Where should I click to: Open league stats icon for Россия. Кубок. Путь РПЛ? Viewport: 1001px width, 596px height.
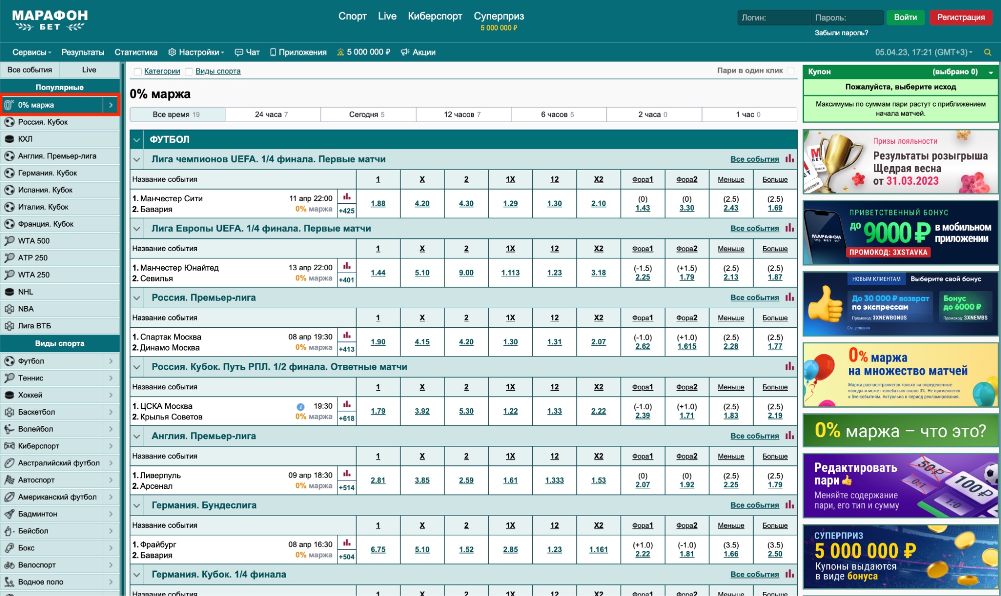click(790, 366)
